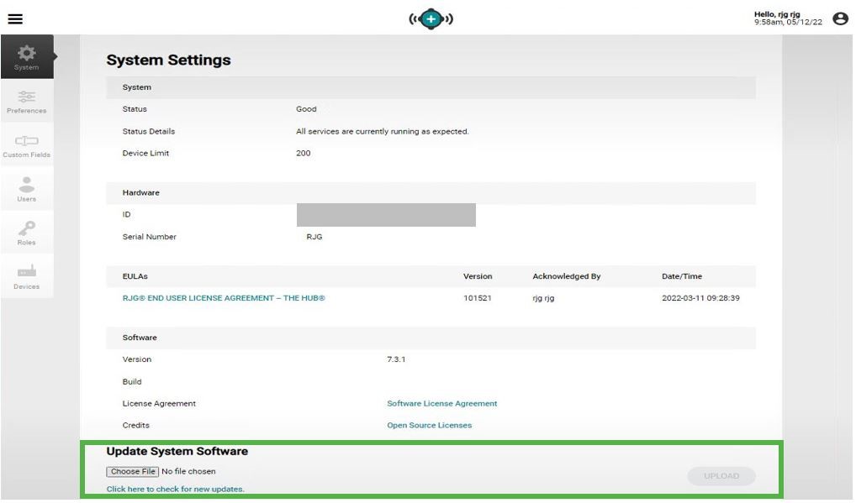Click the user profile avatar icon
The image size is (856, 503).
(839, 18)
